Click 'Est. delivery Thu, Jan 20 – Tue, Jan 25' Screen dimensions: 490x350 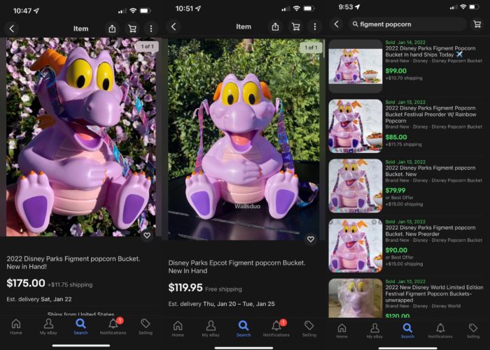(x=222, y=304)
